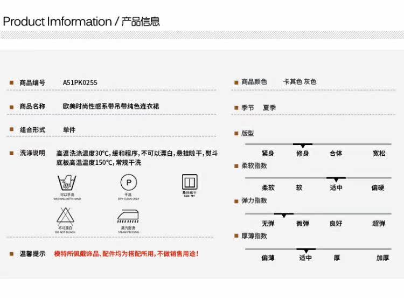Click the washing instruction text 高温洗涤温度30℃

pos(83,154)
